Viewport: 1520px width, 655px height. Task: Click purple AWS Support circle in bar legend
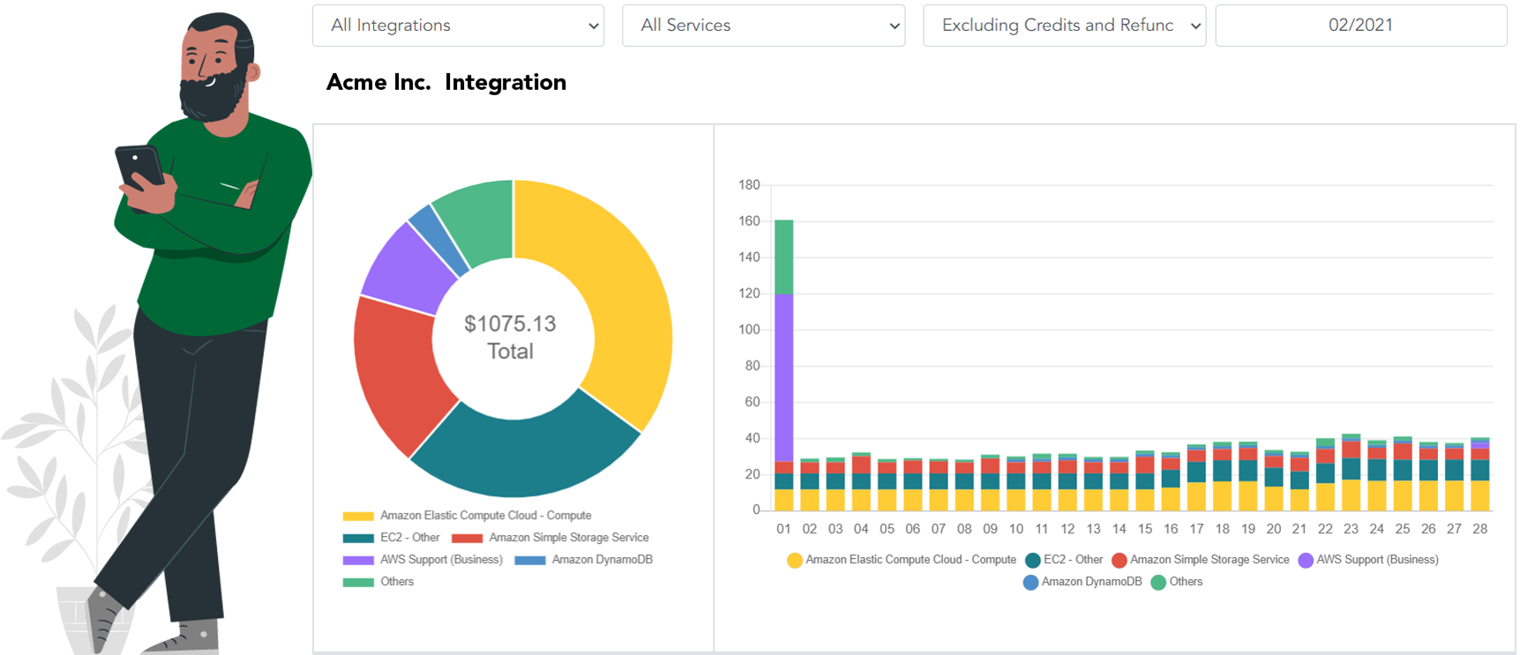(x=1306, y=560)
